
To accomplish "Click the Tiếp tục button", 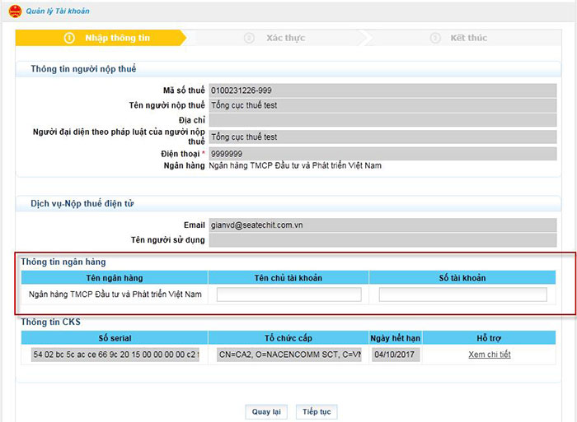I will (x=317, y=411).
